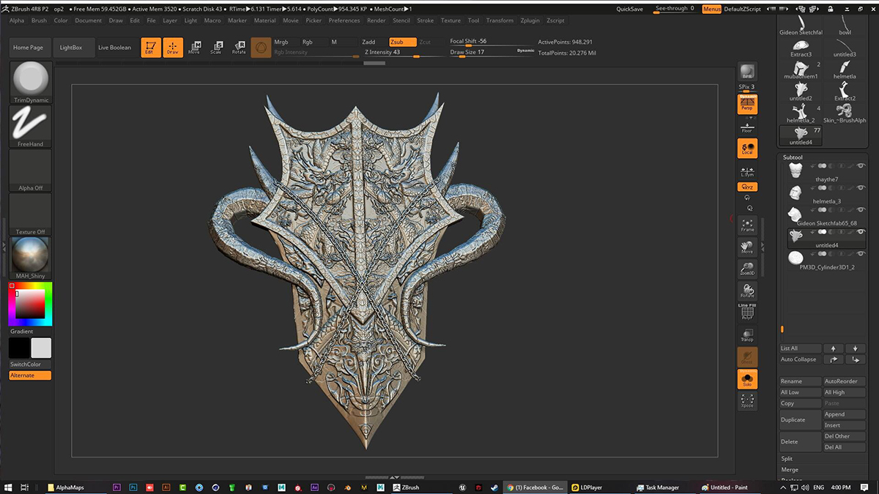Image resolution: width=879 pixels, height=494 pixels.
Task: Expand the Split section
Action: (x=787, y=459)
